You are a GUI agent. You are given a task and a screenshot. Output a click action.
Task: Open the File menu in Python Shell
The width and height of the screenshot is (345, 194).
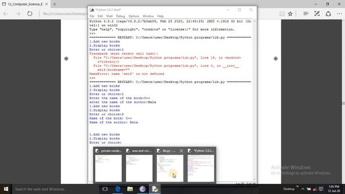click(x=92, y=16)
